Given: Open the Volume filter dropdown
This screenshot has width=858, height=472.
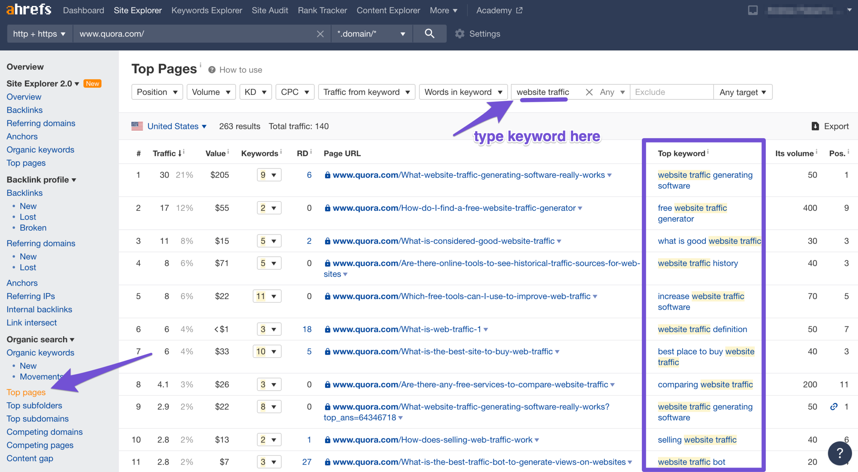Looking at the screenshot, I should pyautogui.click(x=211, y=92).
